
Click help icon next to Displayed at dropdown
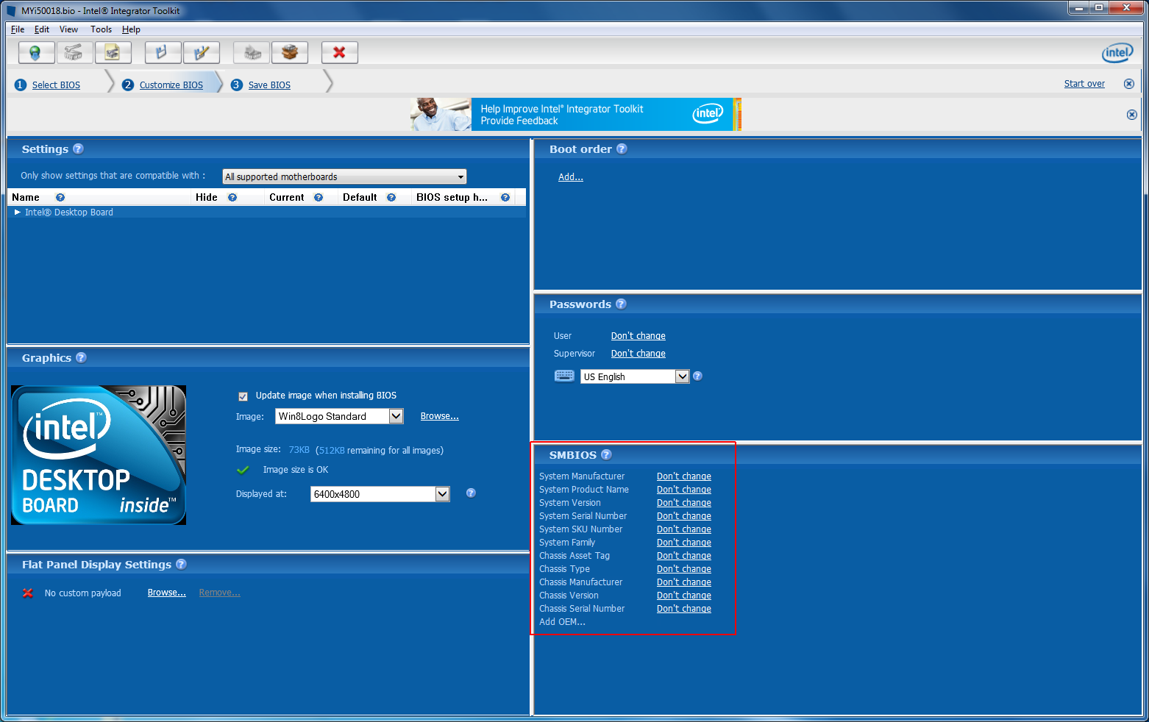click(471, 493)
